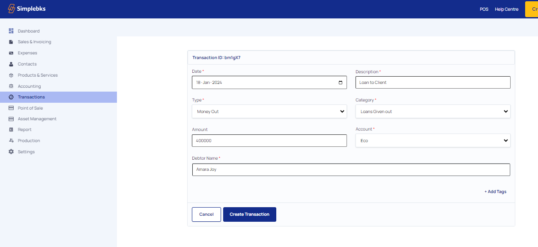Click the Cancel button
This screenshot has width=538, height=247.
pyautogui.click(x=206, y=214)
